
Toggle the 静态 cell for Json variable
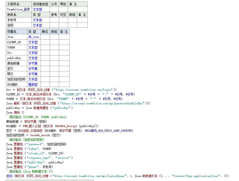[45, 37]
